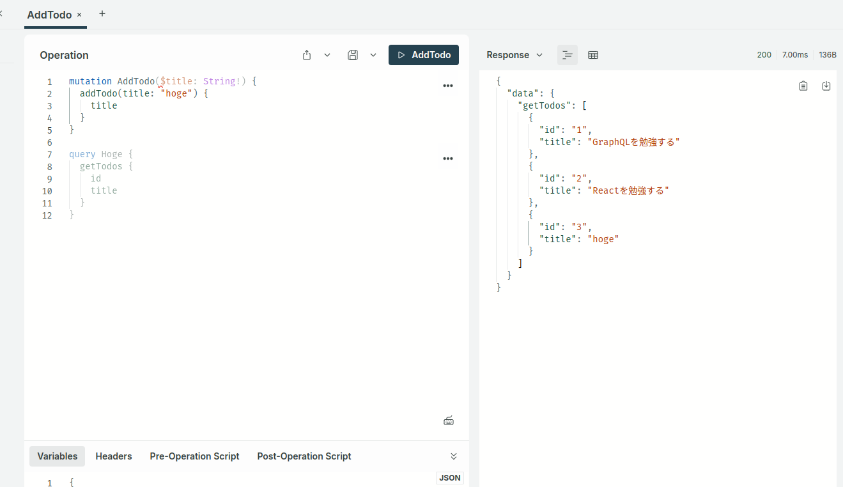Click line 1 mutation AddTodo code
Viewport: 843px width, 487px height.
[162, 82]
